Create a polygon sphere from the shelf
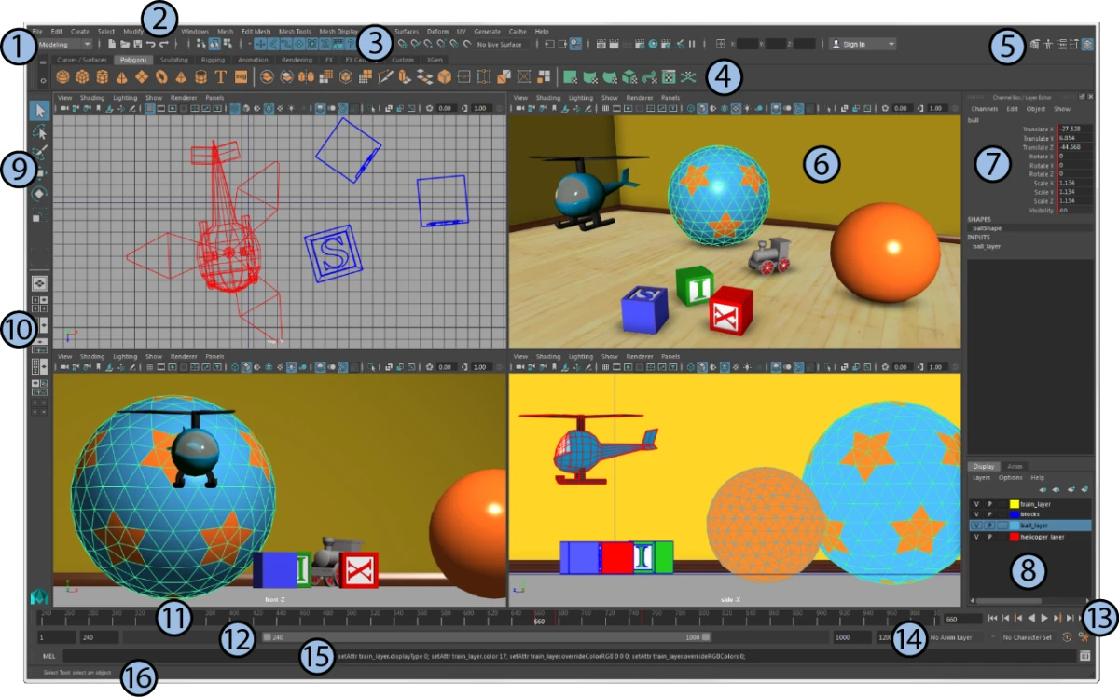 tap(62, 76)
